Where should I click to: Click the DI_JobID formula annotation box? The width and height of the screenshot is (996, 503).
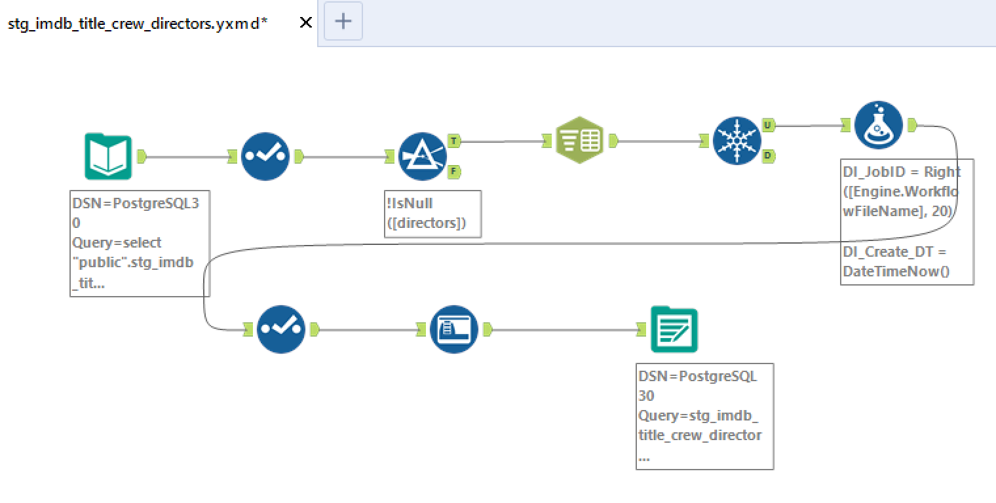pos(907,221)
